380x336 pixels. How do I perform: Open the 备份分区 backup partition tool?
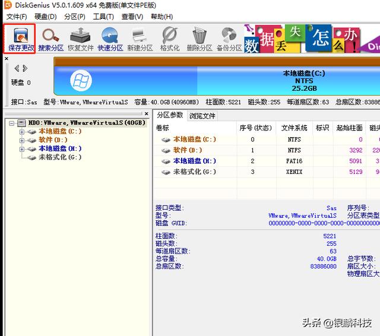coord(229,39)
